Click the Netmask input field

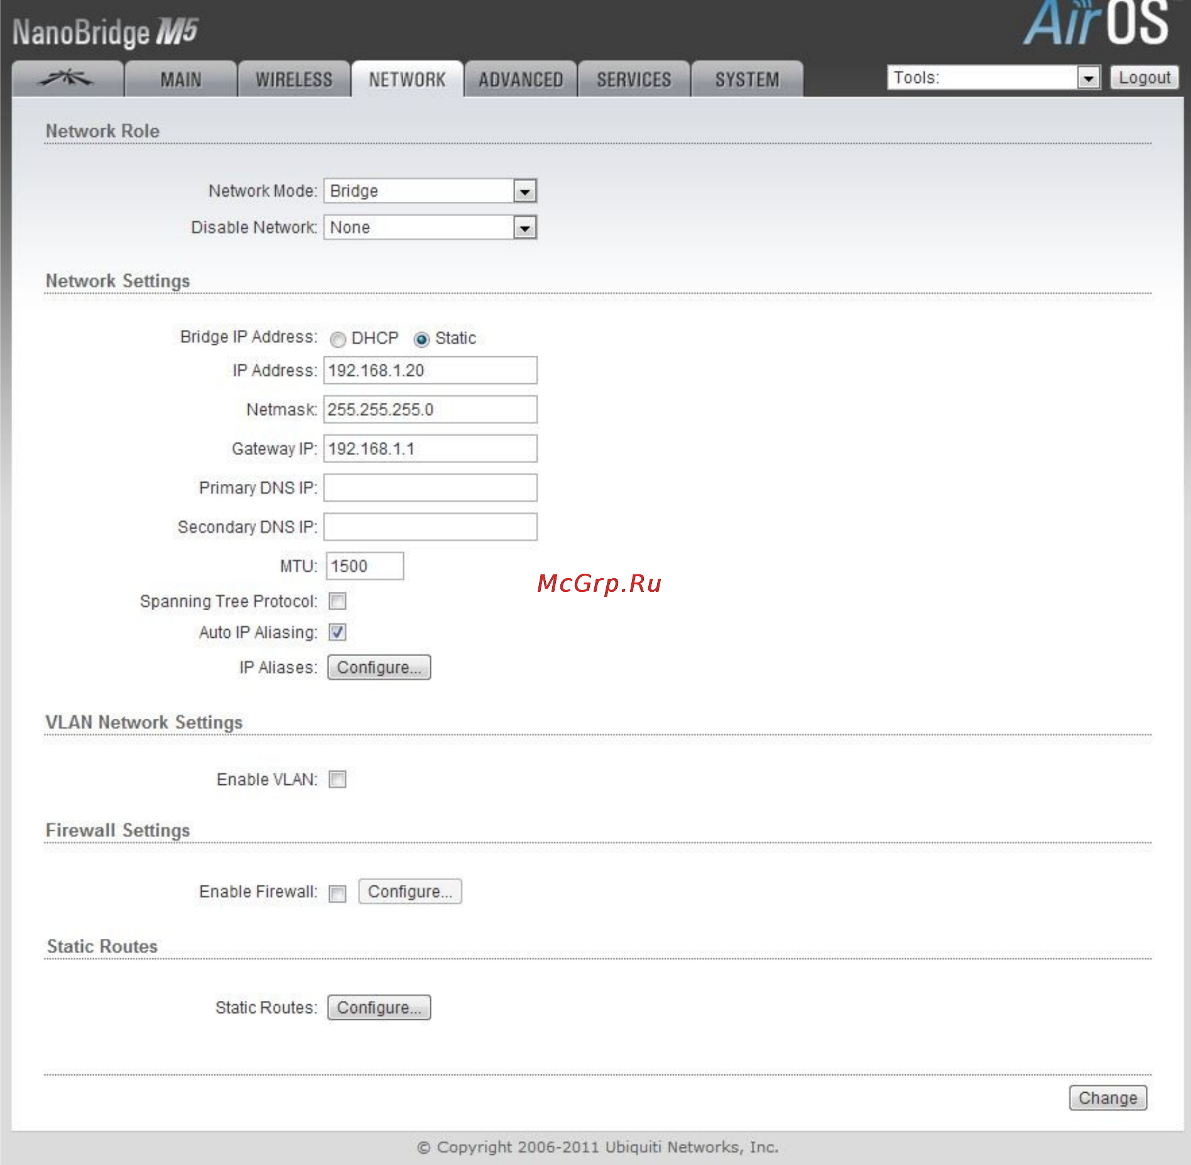(430, 409)
